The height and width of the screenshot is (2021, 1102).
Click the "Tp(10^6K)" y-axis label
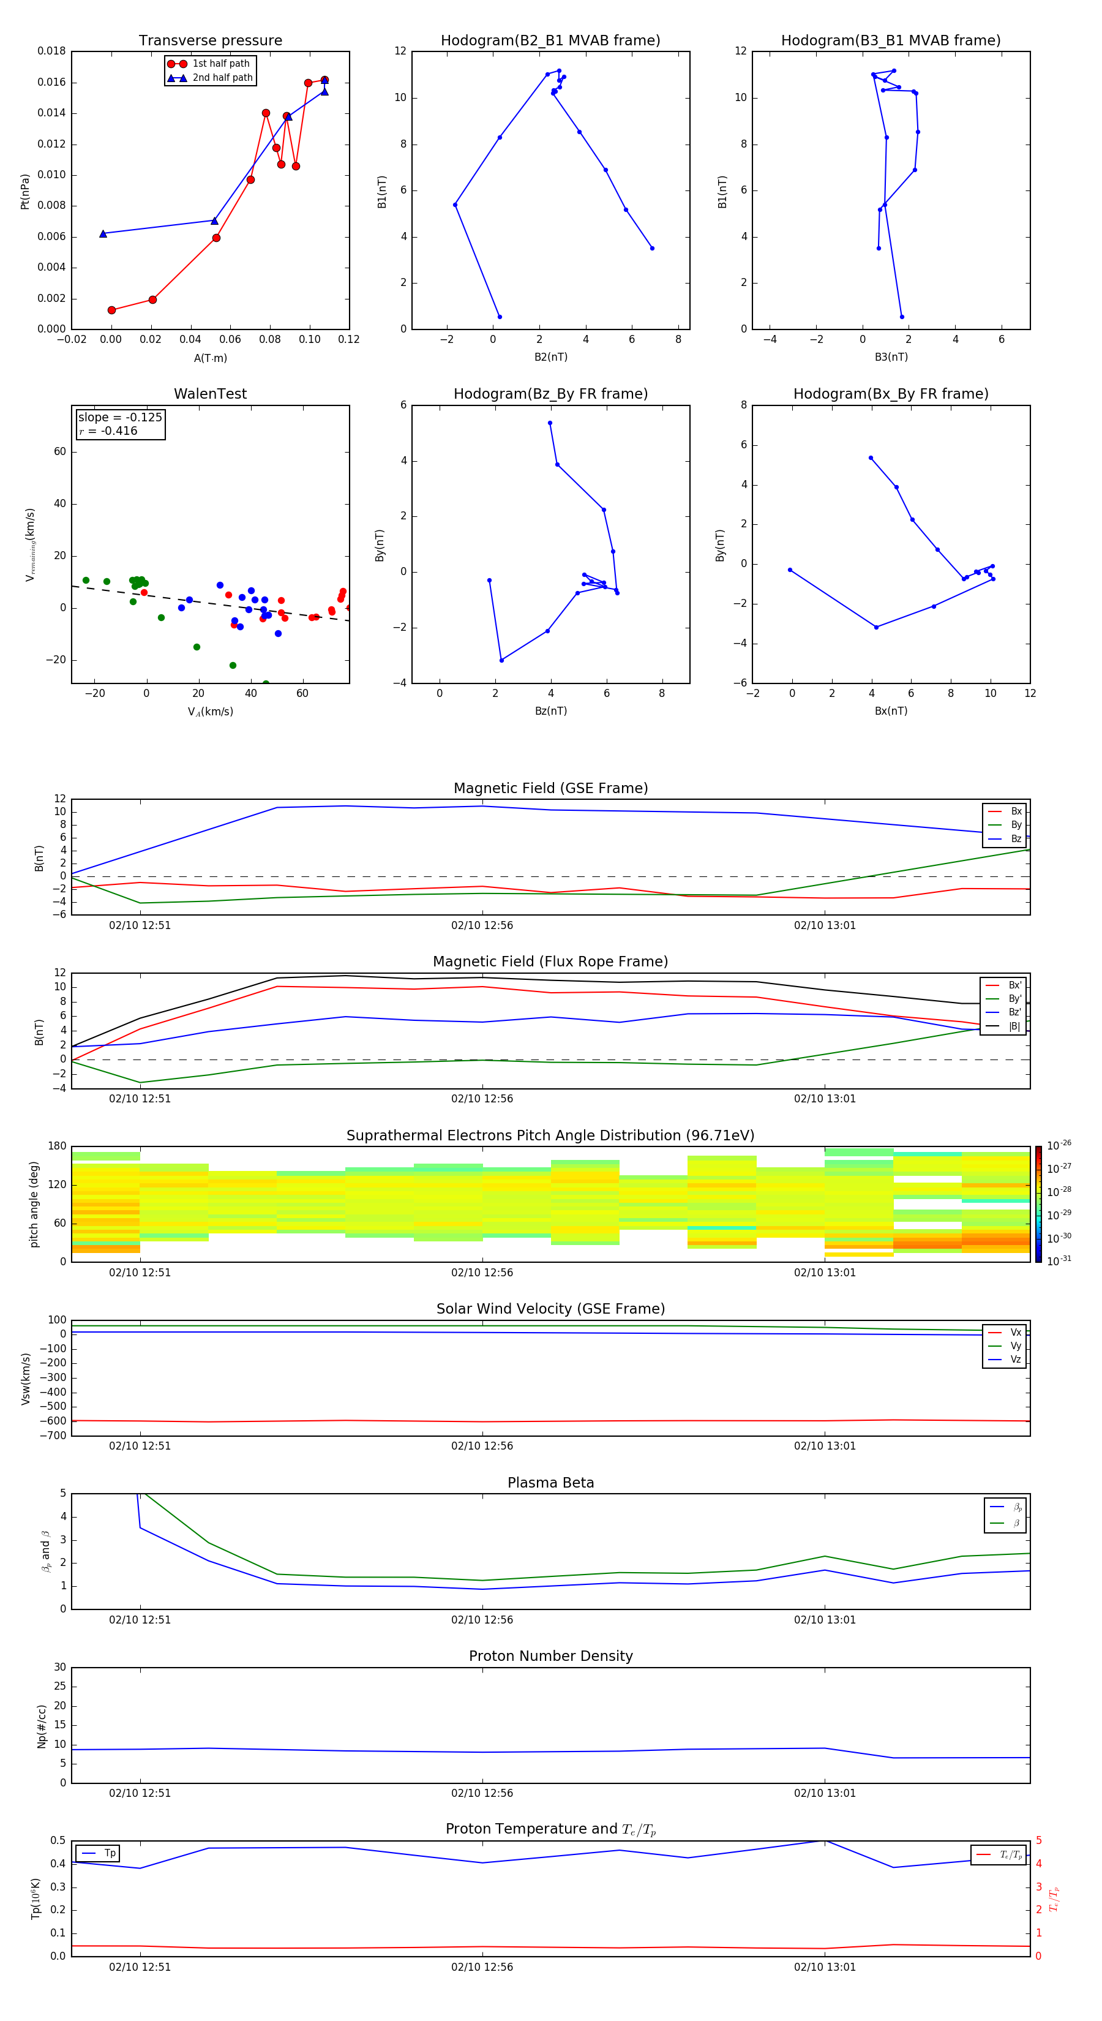[x=36, y=1899]
